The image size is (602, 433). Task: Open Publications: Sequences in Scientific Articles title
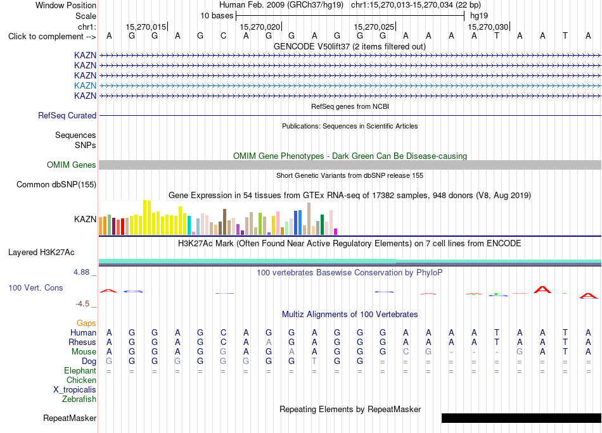pyautogui.click(x=350, y=126)
